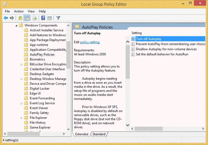208x145 pixels.
Task: Open the Action menu
Action: pos(19,11)
